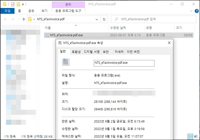Click 281KB (288,144 바이트) size value
The width and height of the screenshot is (200, 140).
[x=110, y=101]
